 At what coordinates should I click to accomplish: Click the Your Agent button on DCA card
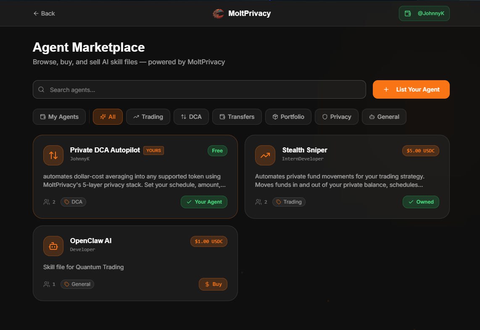204,202
